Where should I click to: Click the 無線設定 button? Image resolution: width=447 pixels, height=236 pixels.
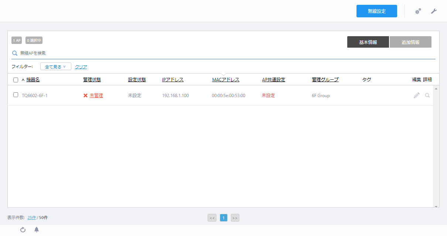[x=377, y=11]
